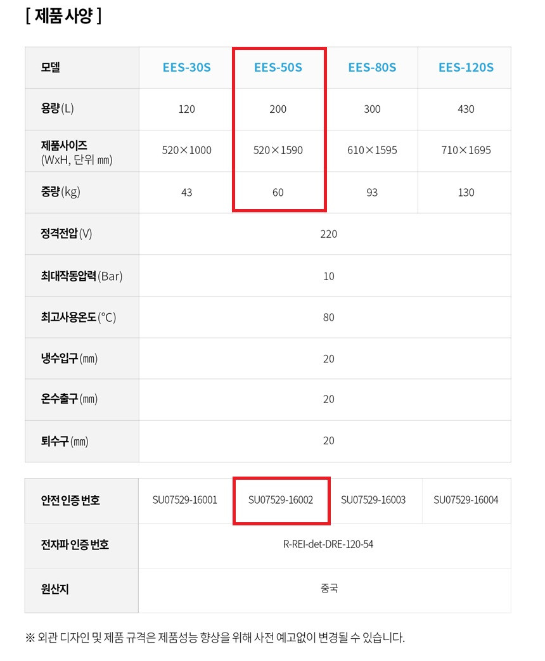Image resolution: width=545 pixels, height=661 pixels.
Task: Select safety certification number SU07529-16002
Action: point(281,500)
